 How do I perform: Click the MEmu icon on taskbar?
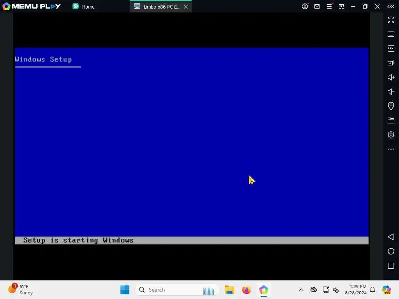[x=264, y=290]
